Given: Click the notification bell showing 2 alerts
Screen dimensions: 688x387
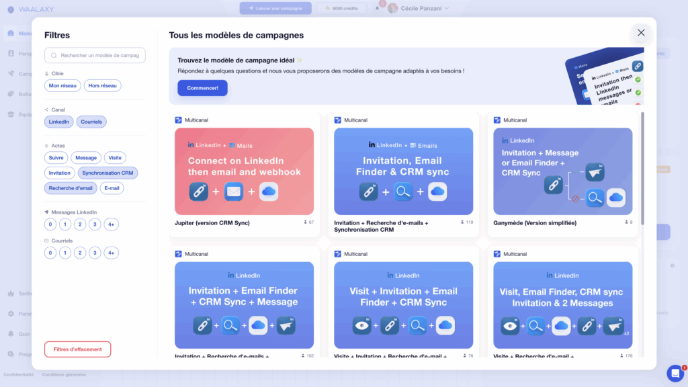Looking at the screenshot, I should click(x=377, y=7).
